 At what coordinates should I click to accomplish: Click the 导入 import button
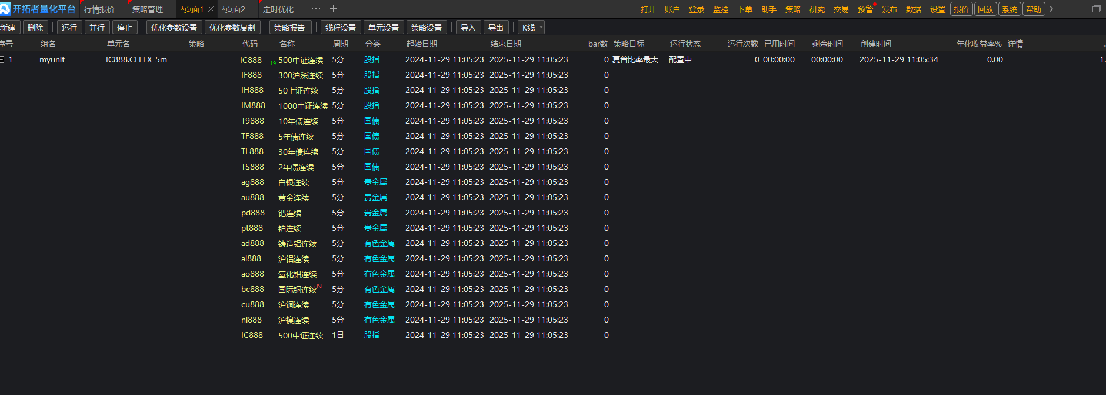coord(468,28)
